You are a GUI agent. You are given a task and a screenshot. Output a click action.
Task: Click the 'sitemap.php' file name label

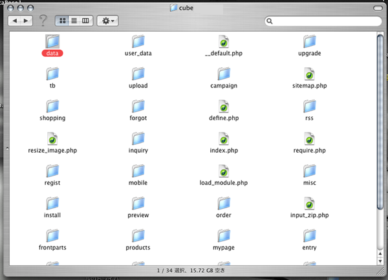coord(309,85)
